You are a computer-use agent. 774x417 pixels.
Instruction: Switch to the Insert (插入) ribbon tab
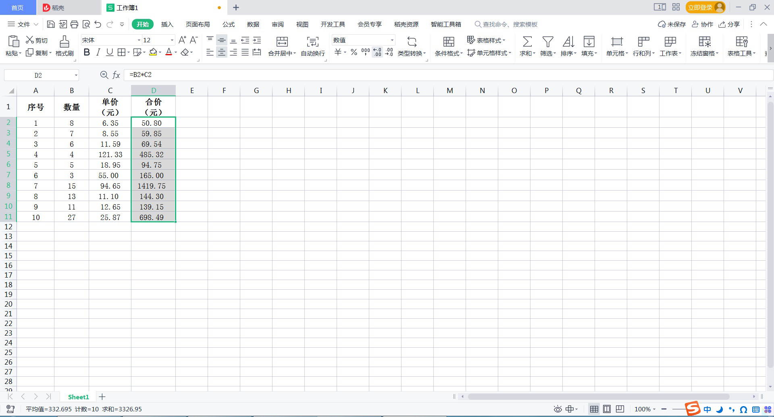coord(167,25)
